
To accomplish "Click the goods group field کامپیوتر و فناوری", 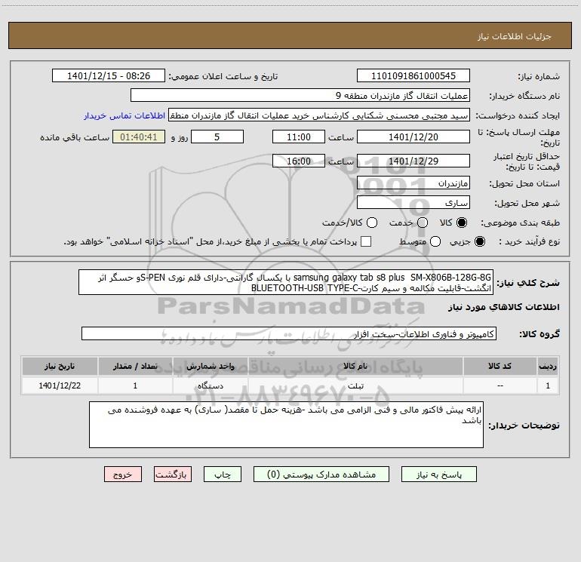I will 289,333.
